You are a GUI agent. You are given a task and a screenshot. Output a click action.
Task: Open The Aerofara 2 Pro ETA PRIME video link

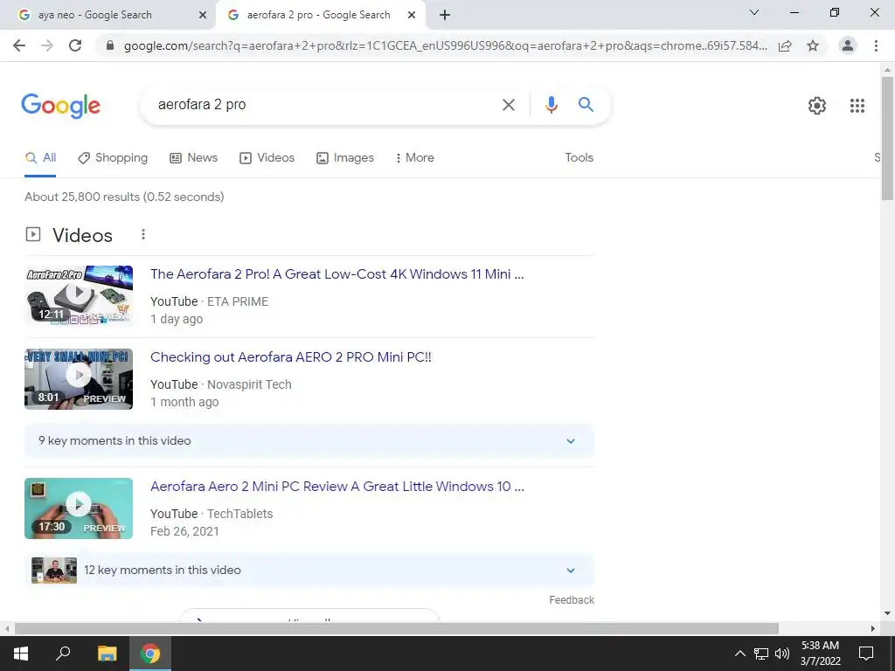(336, 274)
